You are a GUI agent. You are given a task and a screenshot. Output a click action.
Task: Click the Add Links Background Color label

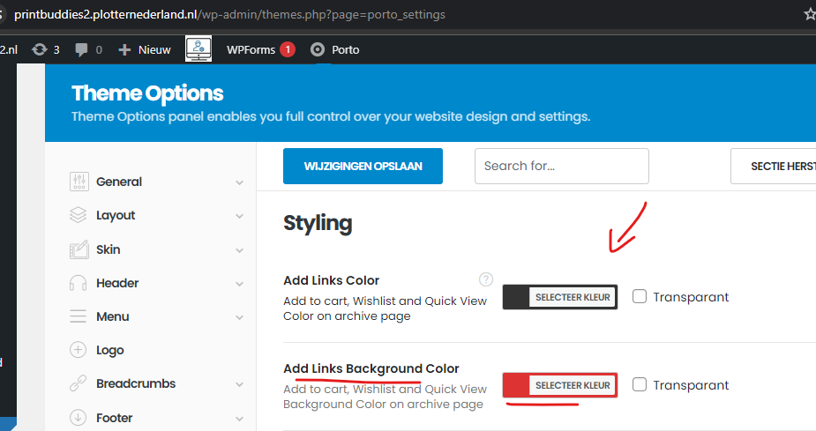pos(371,368)
